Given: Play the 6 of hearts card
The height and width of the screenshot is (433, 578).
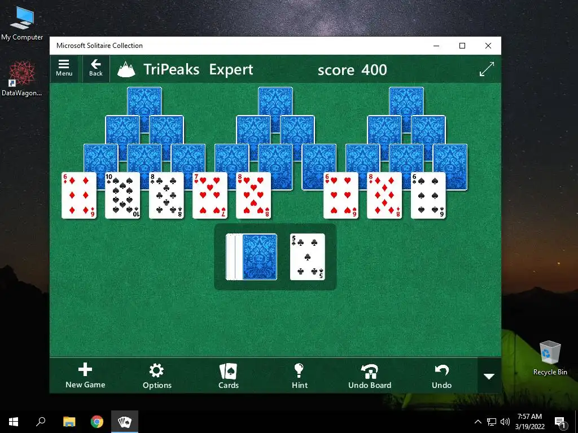Looking at the screenshot, I should coord(341,196).
